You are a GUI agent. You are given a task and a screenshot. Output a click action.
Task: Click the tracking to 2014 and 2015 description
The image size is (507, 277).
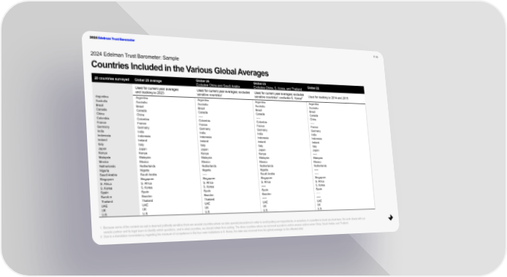328,98
